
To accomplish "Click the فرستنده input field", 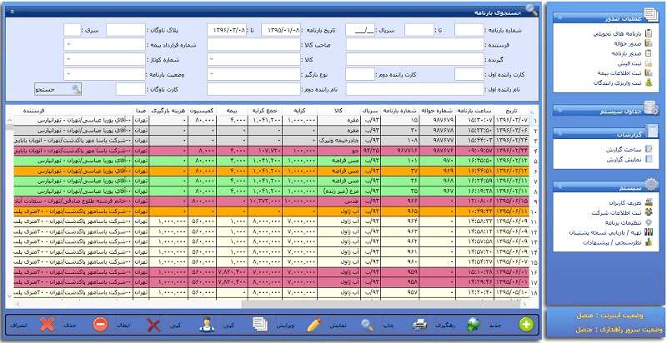I will pos(415,45).
